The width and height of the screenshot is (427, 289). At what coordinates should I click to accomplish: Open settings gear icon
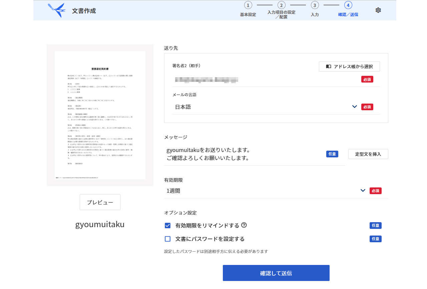[378, 10]
